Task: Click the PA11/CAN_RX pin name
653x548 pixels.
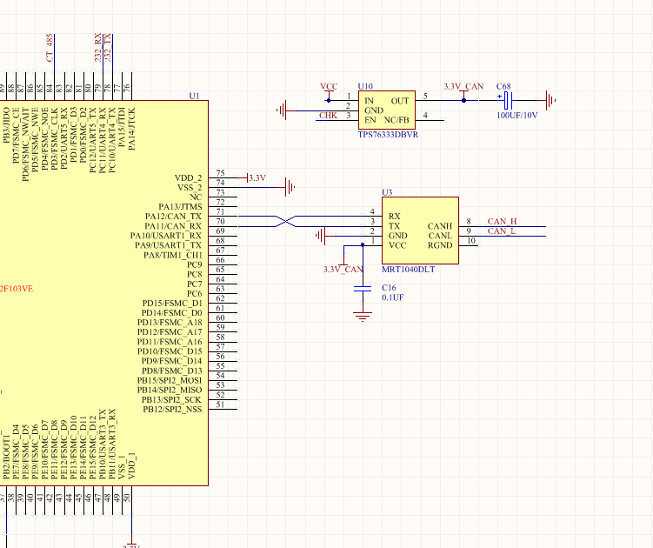Action: tap(173, 226)
